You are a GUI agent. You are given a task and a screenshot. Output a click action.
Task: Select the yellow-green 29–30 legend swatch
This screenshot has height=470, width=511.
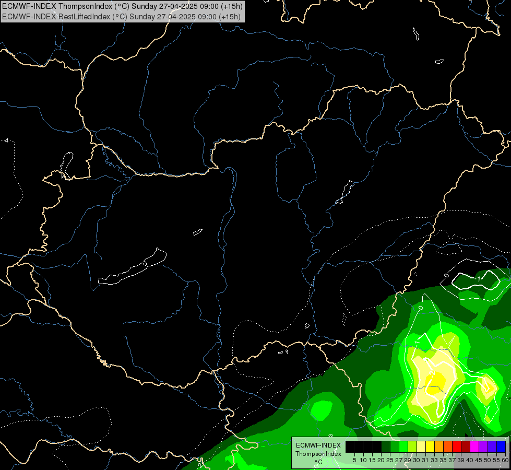click(412, 447)
